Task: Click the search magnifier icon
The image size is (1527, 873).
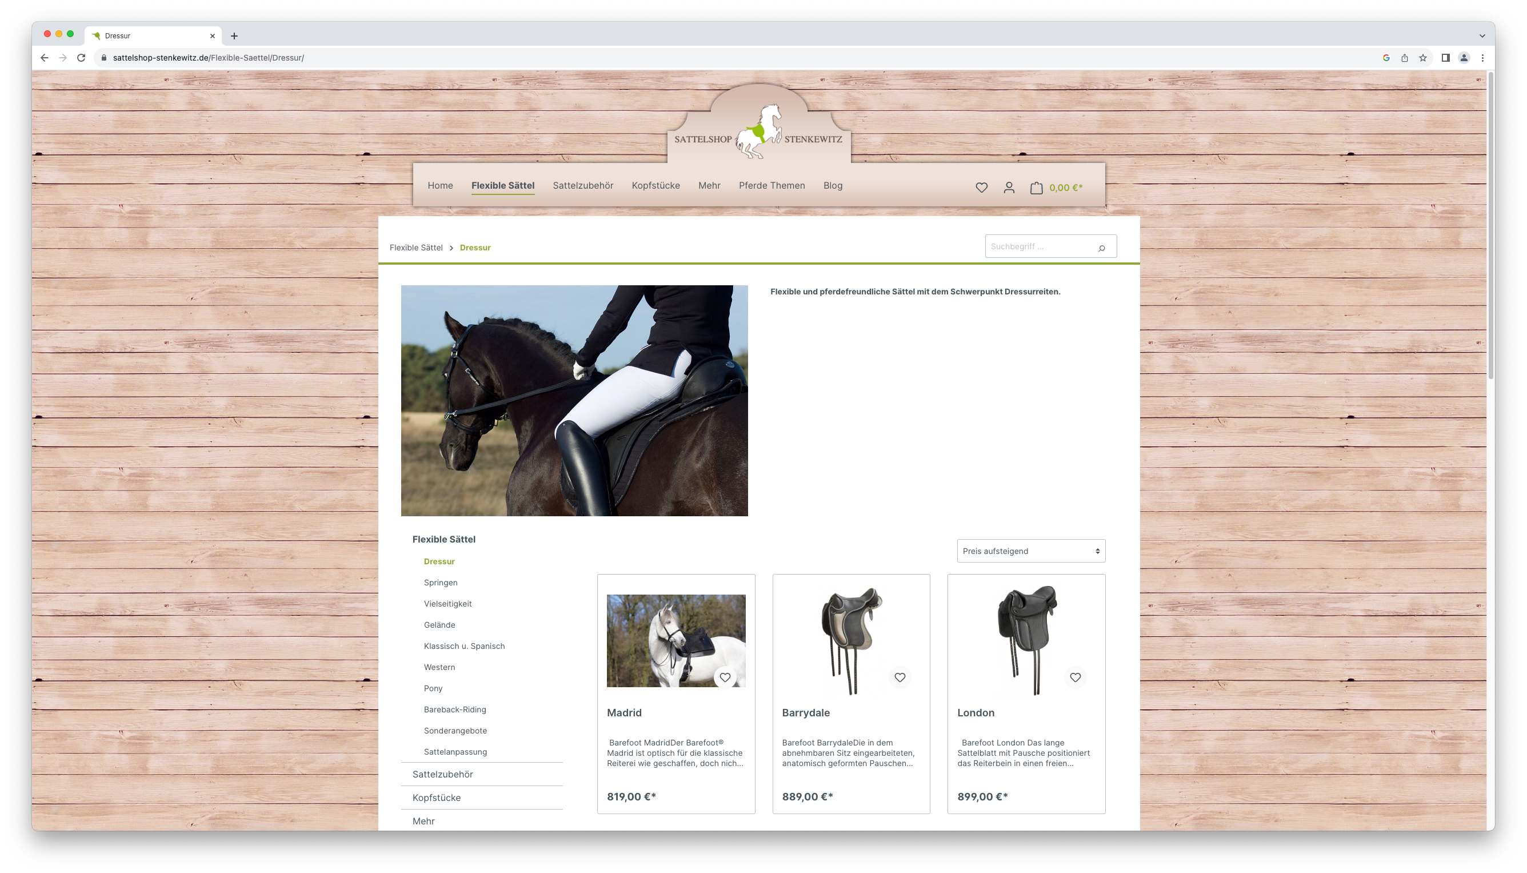Action: click(x=1101, y=248)
